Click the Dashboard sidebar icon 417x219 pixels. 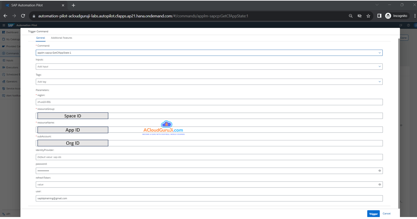point(4,32)
